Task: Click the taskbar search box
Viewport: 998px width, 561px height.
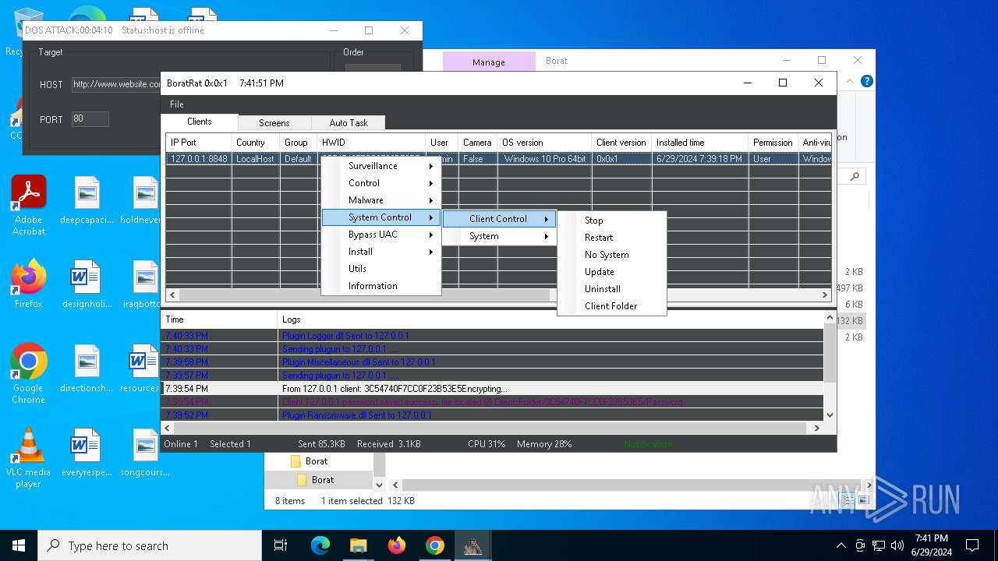Action: tap(150, 545)
